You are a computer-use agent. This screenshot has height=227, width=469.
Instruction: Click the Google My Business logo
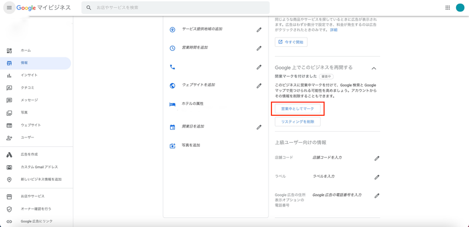pos(43,8)
